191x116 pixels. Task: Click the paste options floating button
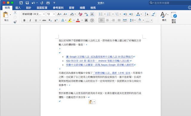tap(92, 102)
